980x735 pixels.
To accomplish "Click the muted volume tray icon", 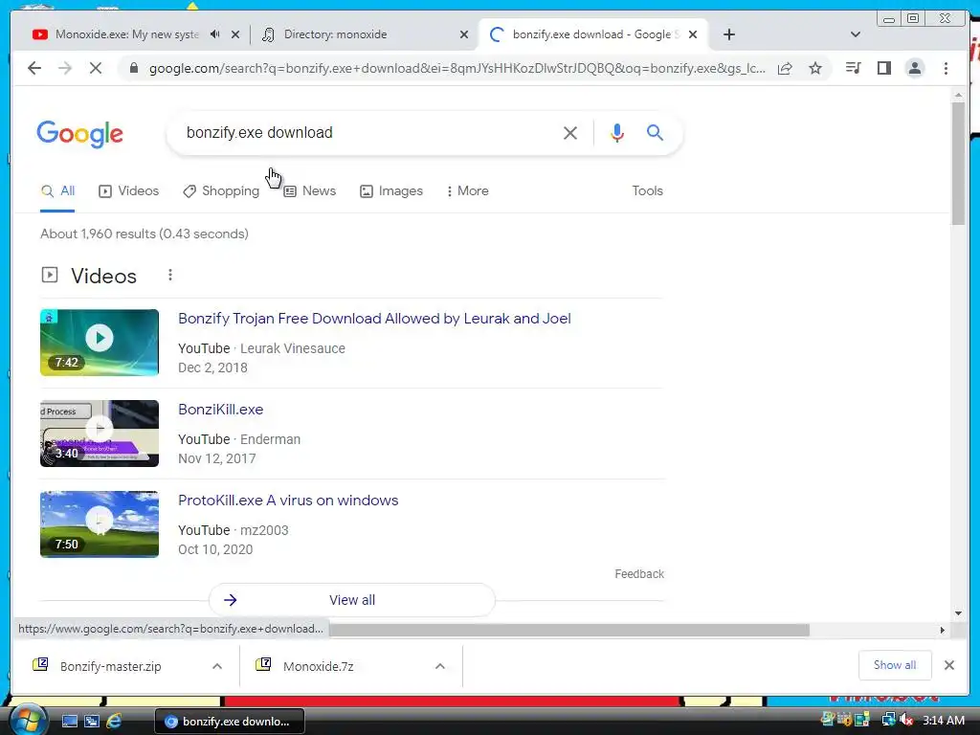I will 907,720.
